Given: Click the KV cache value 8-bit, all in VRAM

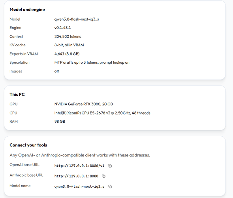Looking at the screenshot, I should [x=69, y=45].
